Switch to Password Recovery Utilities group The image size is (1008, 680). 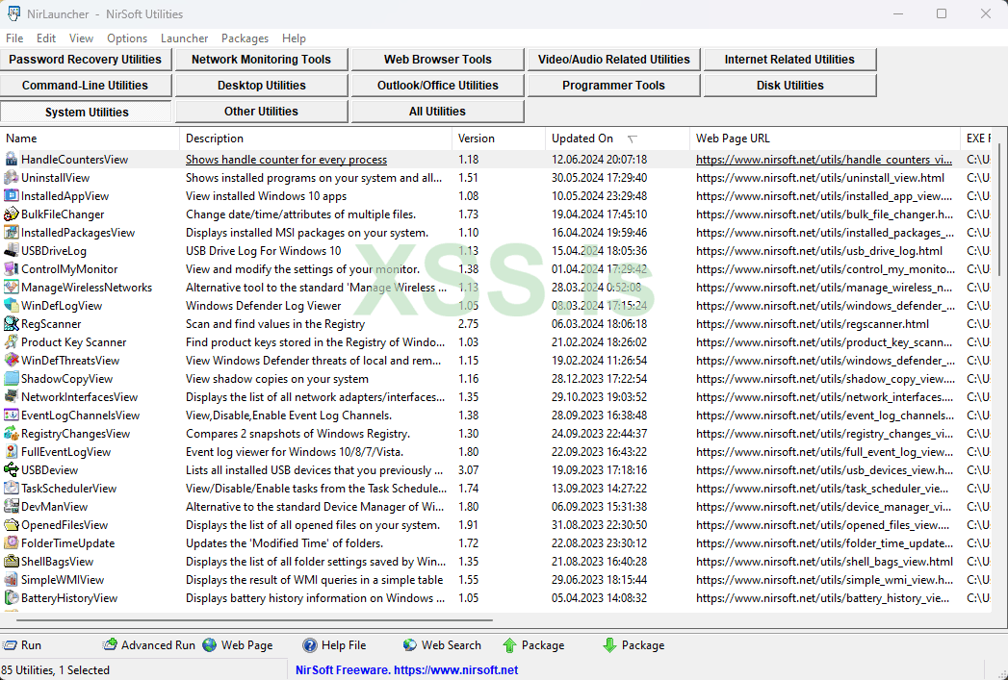point(86,59)
